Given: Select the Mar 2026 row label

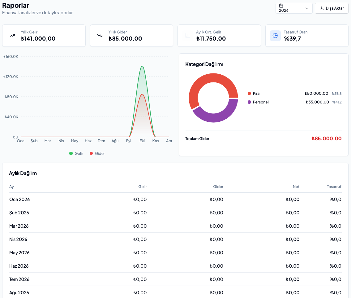Looking at the screenshot, I should pyautogui.click(x=19, y=226).
